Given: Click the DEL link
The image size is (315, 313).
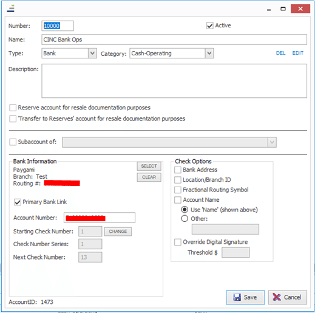Looking at the screenshot, I should pyautogui.click(x=280, y=53).
